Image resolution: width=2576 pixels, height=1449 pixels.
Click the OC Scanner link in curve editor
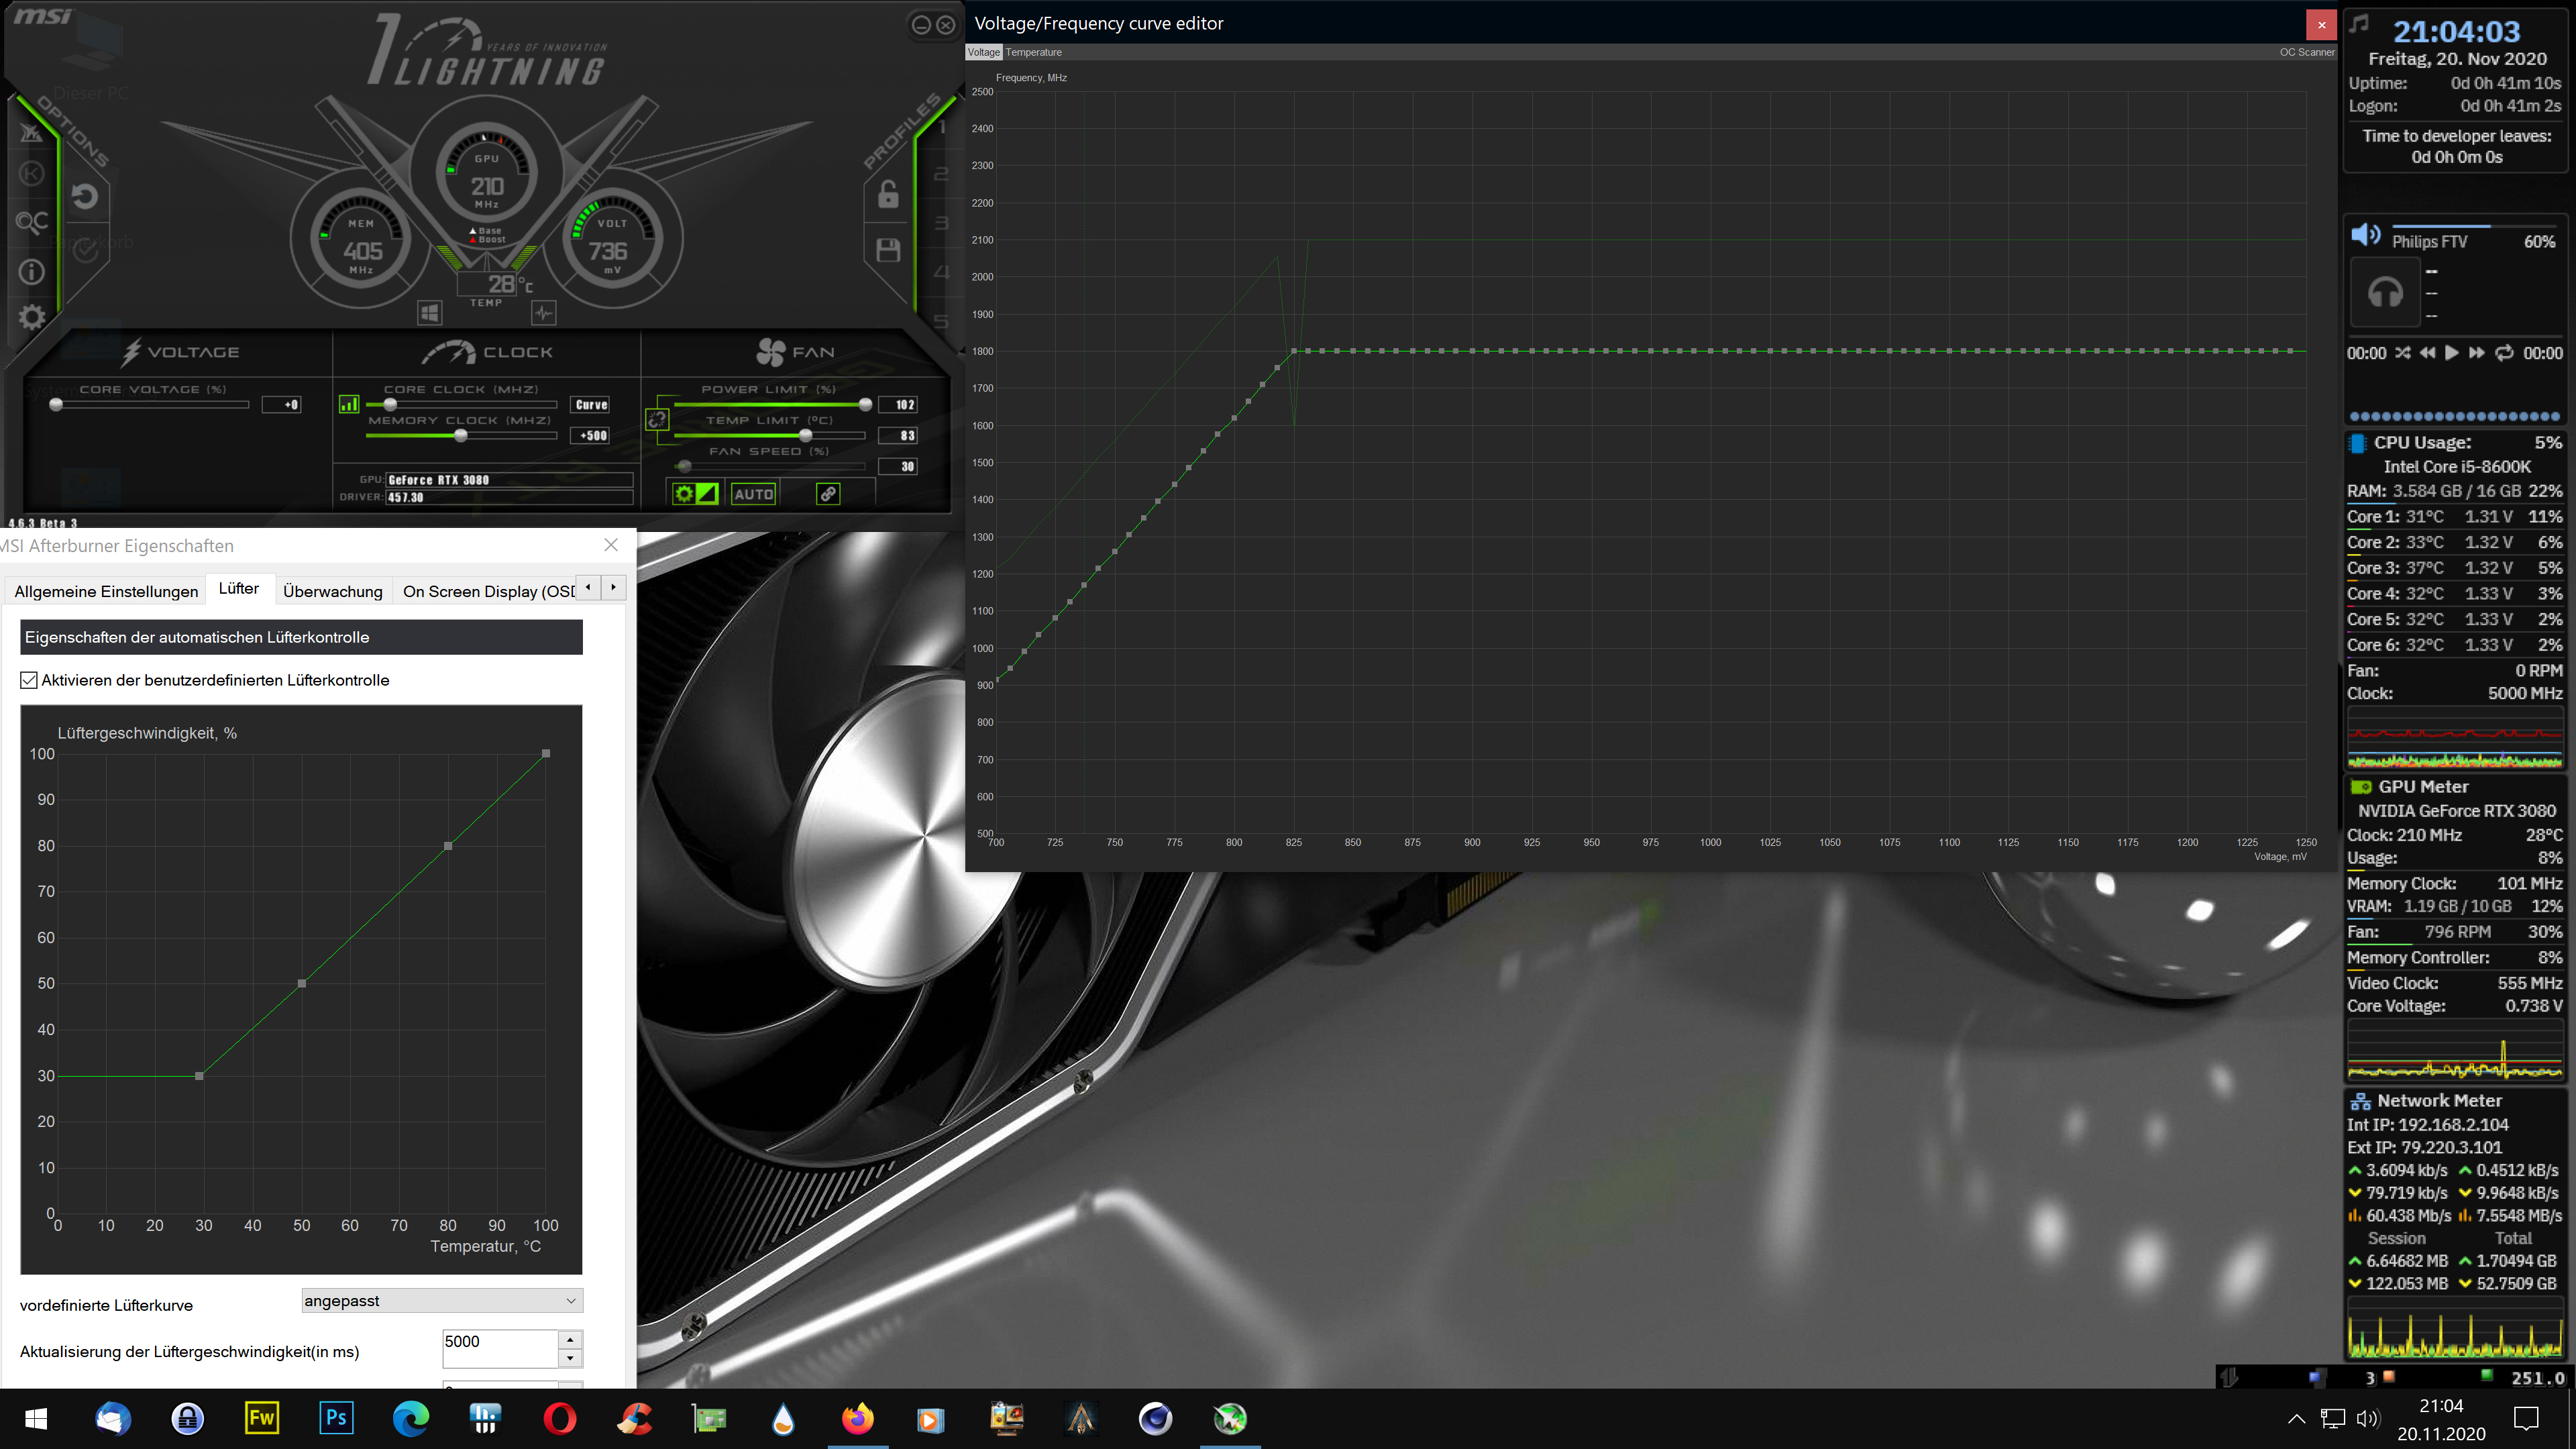click(x=2307, y=52)
